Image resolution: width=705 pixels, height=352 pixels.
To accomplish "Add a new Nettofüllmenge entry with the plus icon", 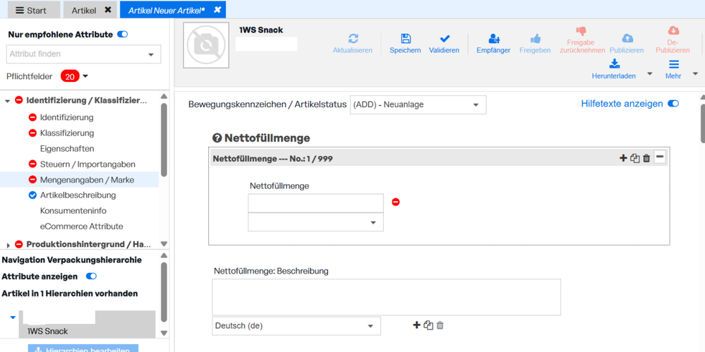I will click(x=623, y=158).
